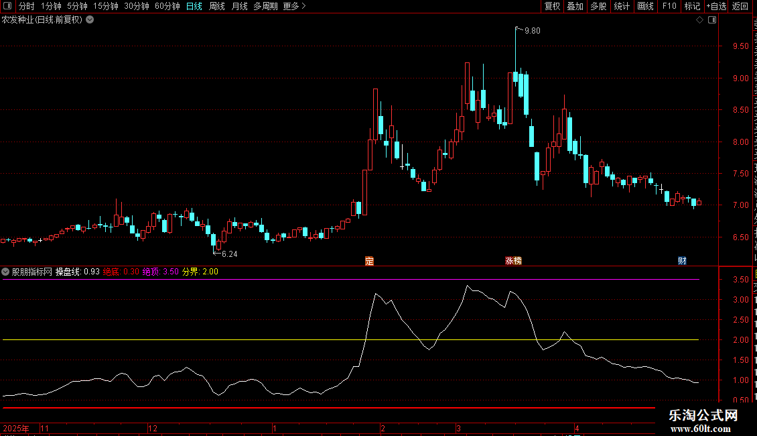757x436 pixels.
Task: Click the yellow 分界 line at 2.00
Action: tap(350, 340)
